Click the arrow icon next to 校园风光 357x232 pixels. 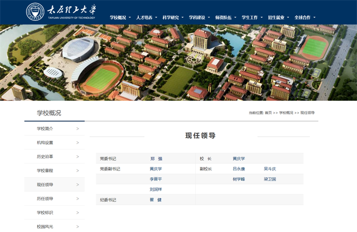pyautogui.click(x=78, y=226)
